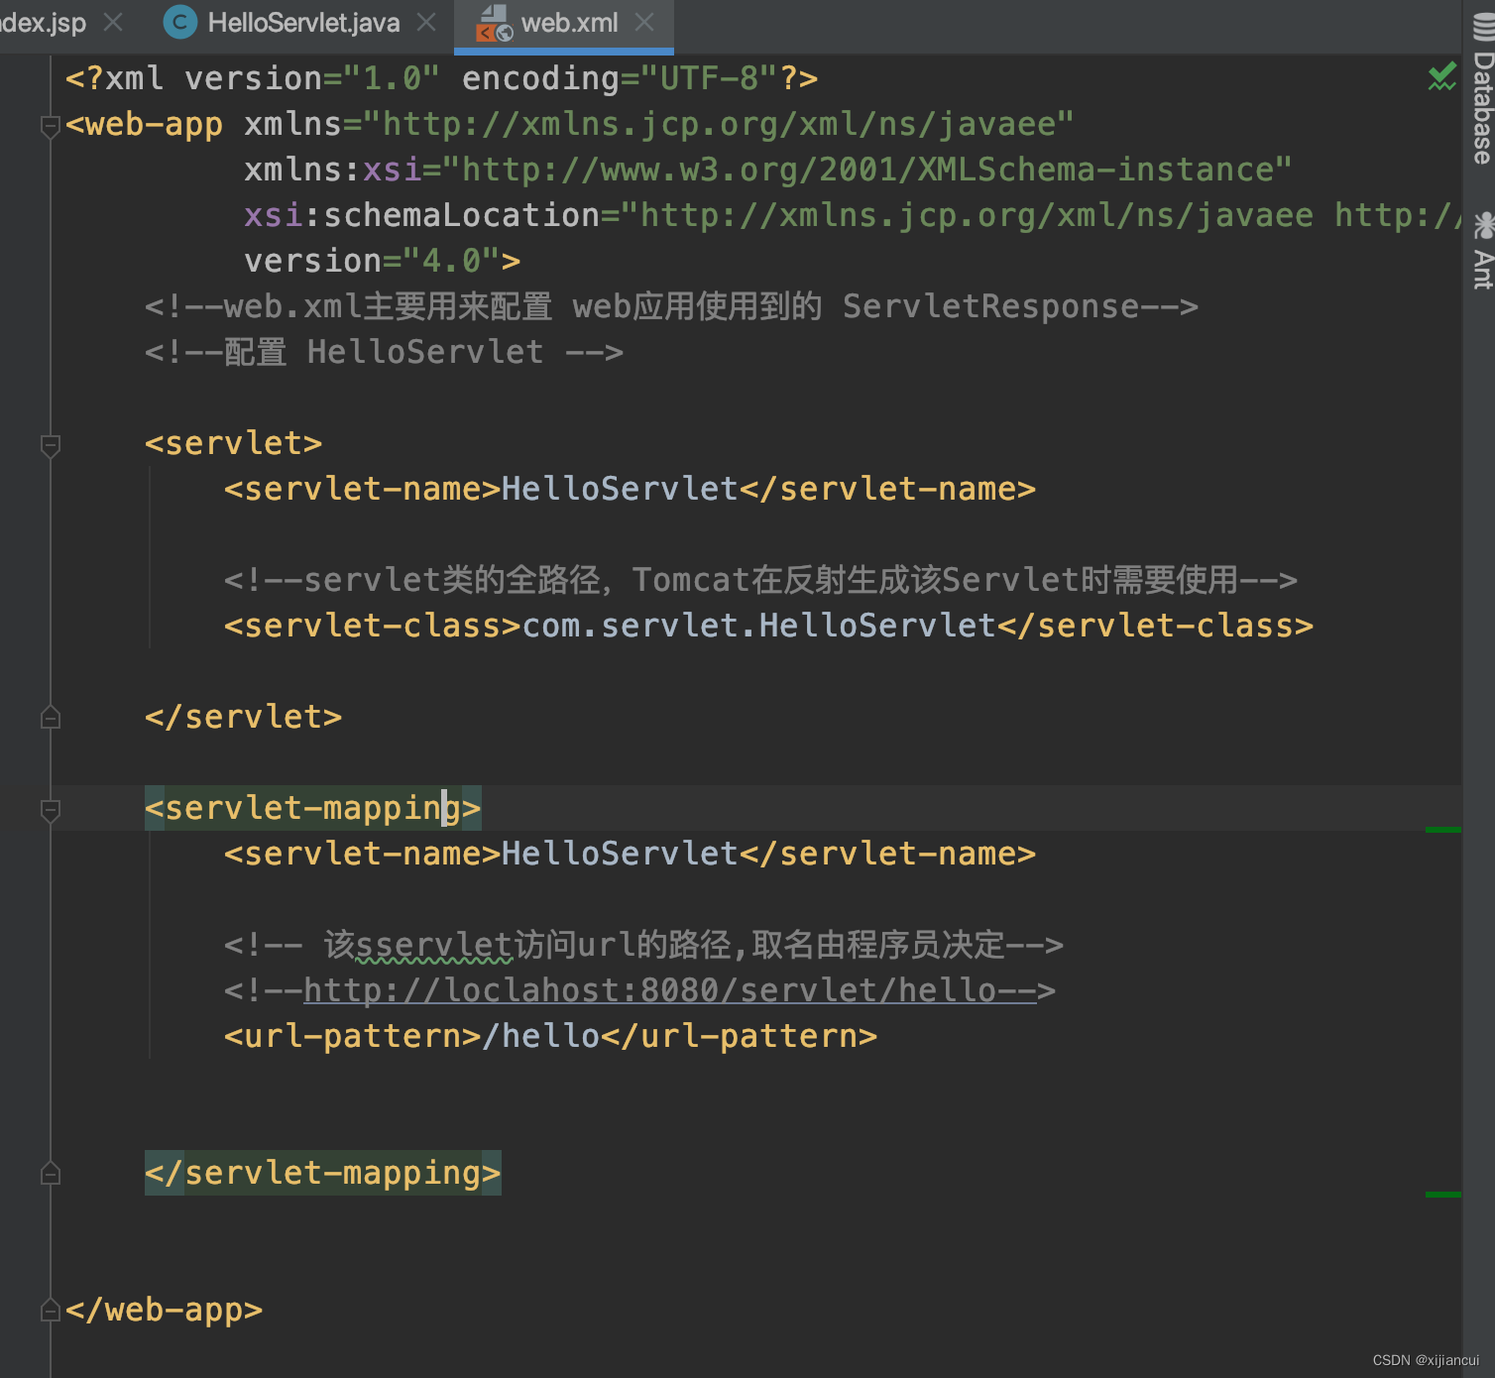
Task: Close the HelloServlet.java tab
Action: click(x=426, y=21)
